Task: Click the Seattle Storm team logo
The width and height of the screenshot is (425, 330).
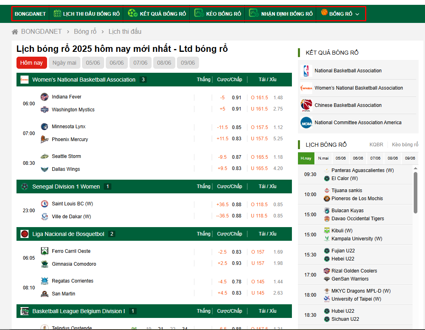Action: [x=45, y=156]
